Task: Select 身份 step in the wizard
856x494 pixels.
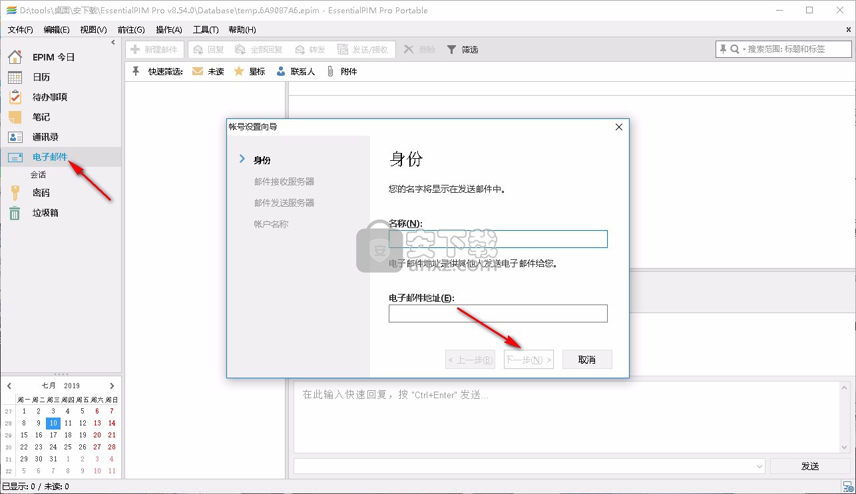Action: (262, 160)
